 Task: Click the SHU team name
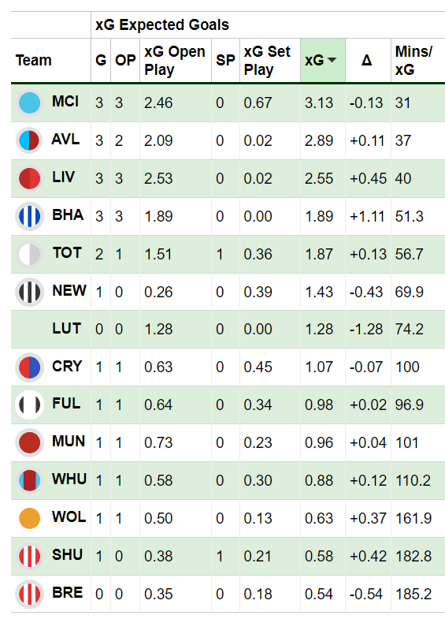pos(68,555)
